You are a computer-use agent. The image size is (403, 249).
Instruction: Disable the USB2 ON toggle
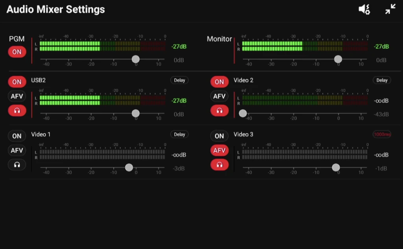(17, 82)
